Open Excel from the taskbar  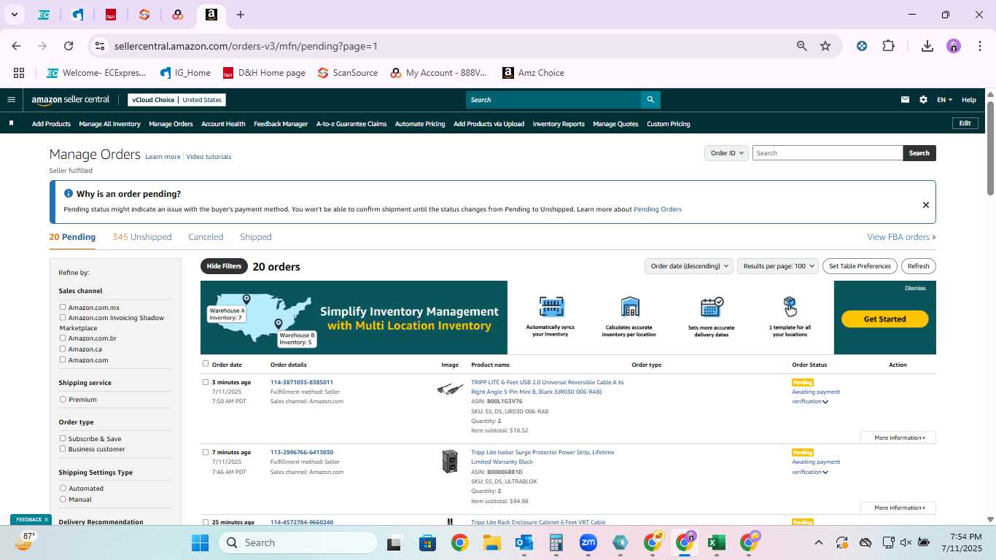coord(716,542)
